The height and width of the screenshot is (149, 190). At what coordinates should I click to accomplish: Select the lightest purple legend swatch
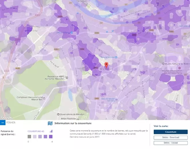pos(35,137)
